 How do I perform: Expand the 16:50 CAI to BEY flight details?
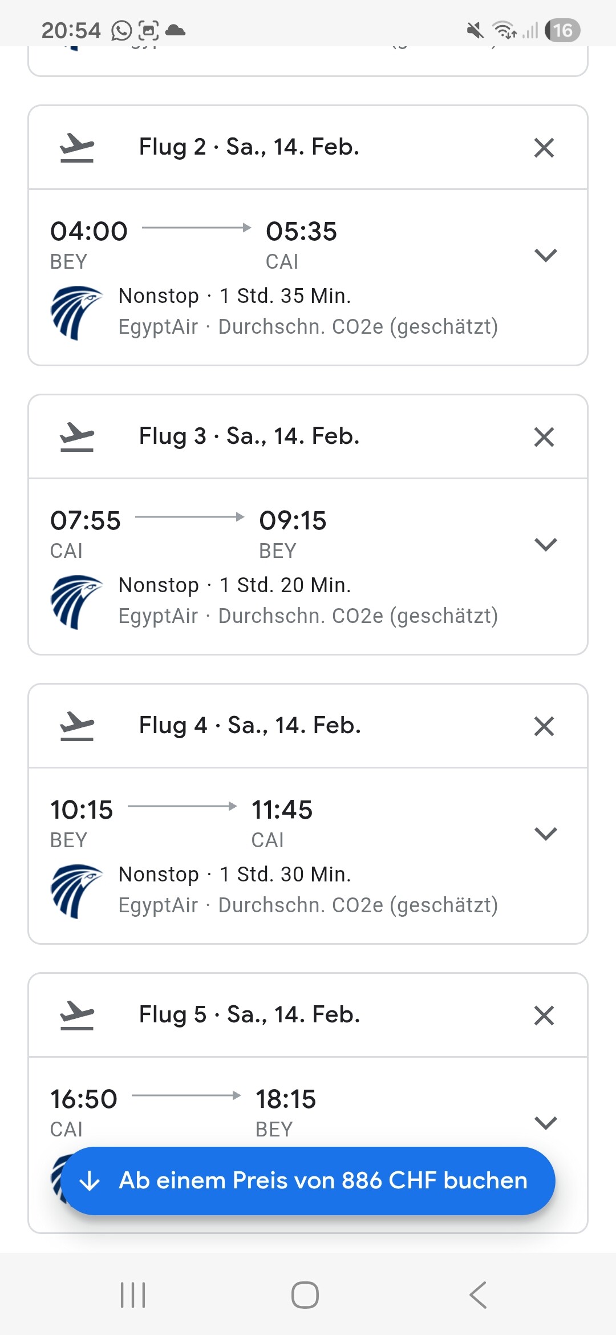(546, 1123)
